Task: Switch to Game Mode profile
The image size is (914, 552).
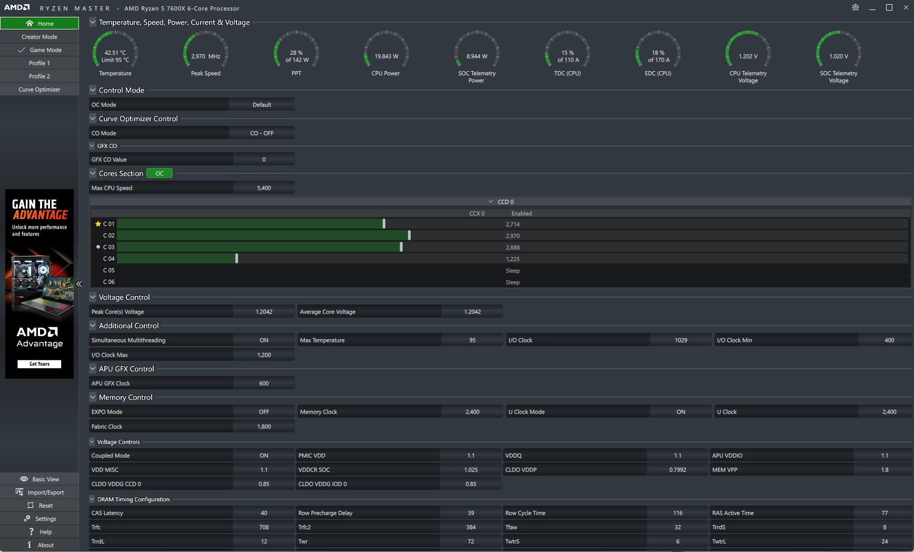Action: (x=39, y=50)
